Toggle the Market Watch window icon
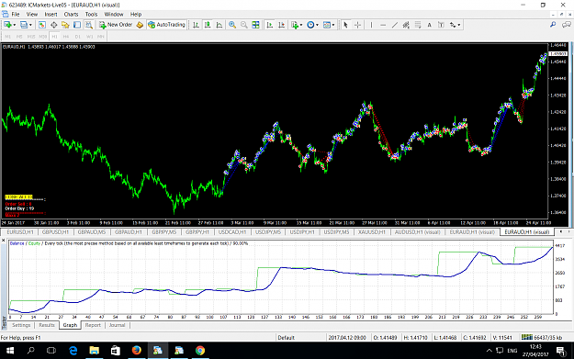This screenshot has width=574, height=359. coord(42,25)
